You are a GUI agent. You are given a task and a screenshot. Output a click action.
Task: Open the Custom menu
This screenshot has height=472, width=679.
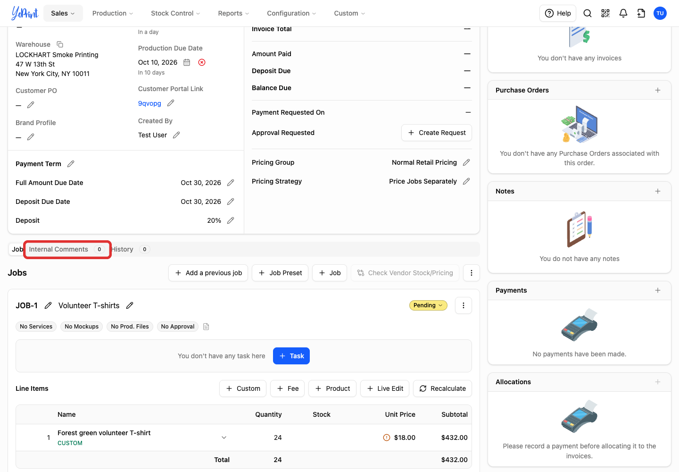[349, 13]
